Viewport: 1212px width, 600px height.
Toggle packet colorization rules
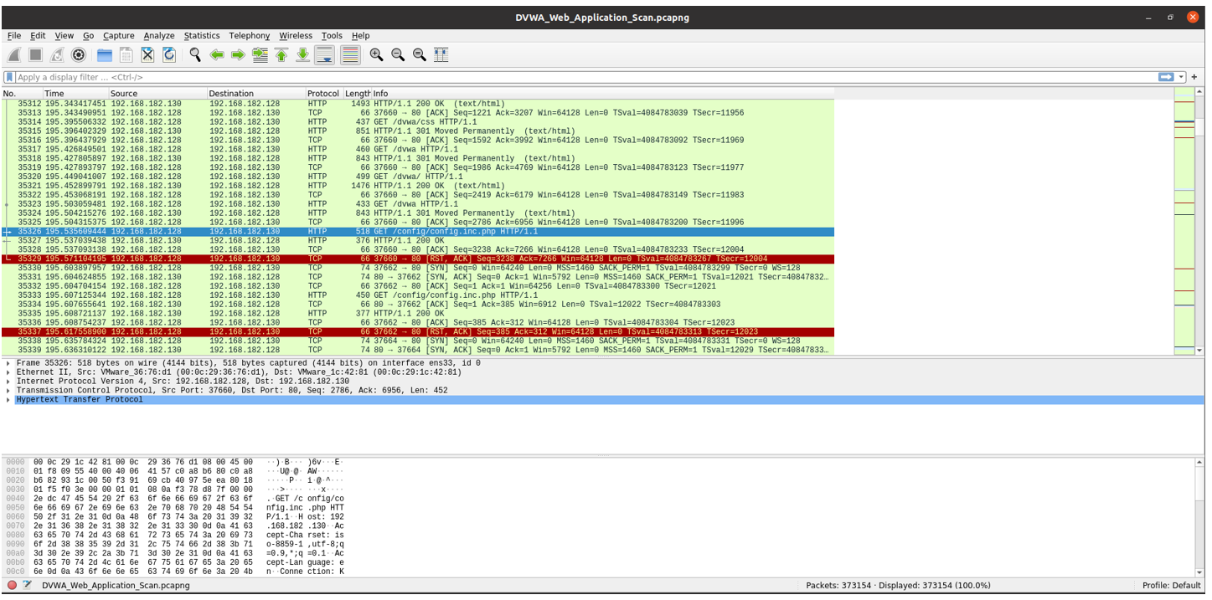point(350,55)
